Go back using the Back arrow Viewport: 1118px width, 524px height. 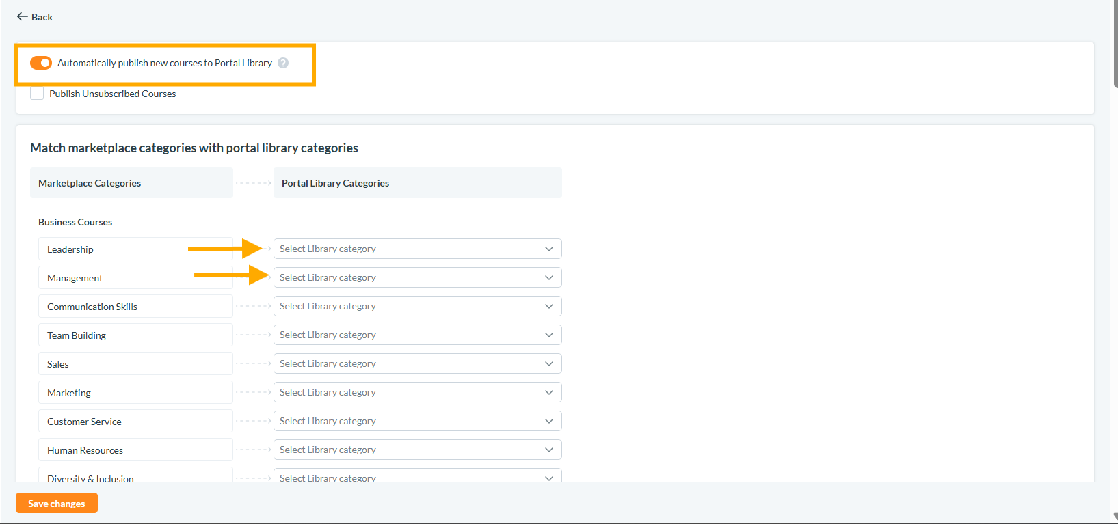(x=34, y=17)
